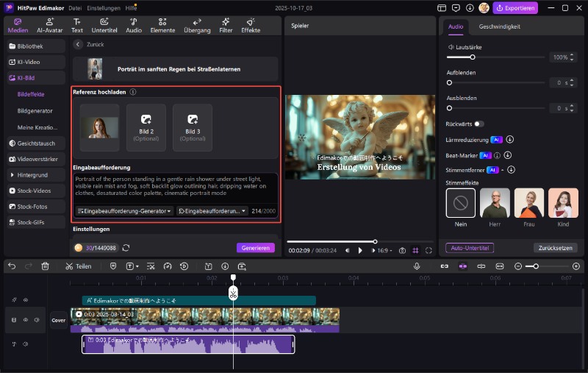The width and height of the screenshot is (588, 373).
Task: Select the Filter tool icon
Action: pos(226,26)
